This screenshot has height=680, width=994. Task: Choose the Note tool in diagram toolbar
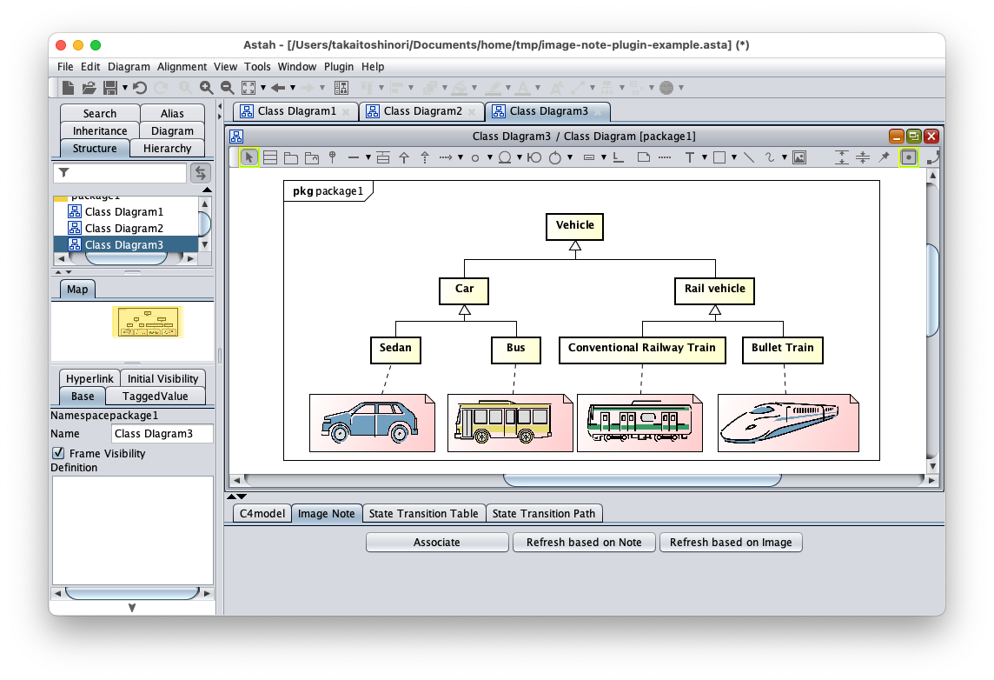(643, 157)
